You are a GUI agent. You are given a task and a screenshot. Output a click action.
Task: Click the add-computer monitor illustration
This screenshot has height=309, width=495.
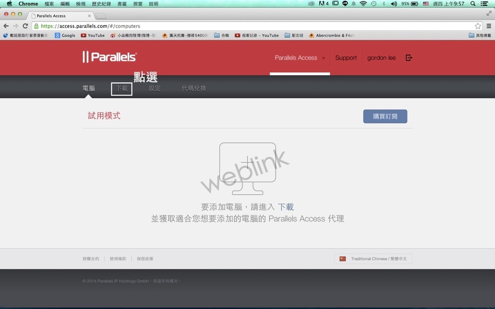[247, 168]
